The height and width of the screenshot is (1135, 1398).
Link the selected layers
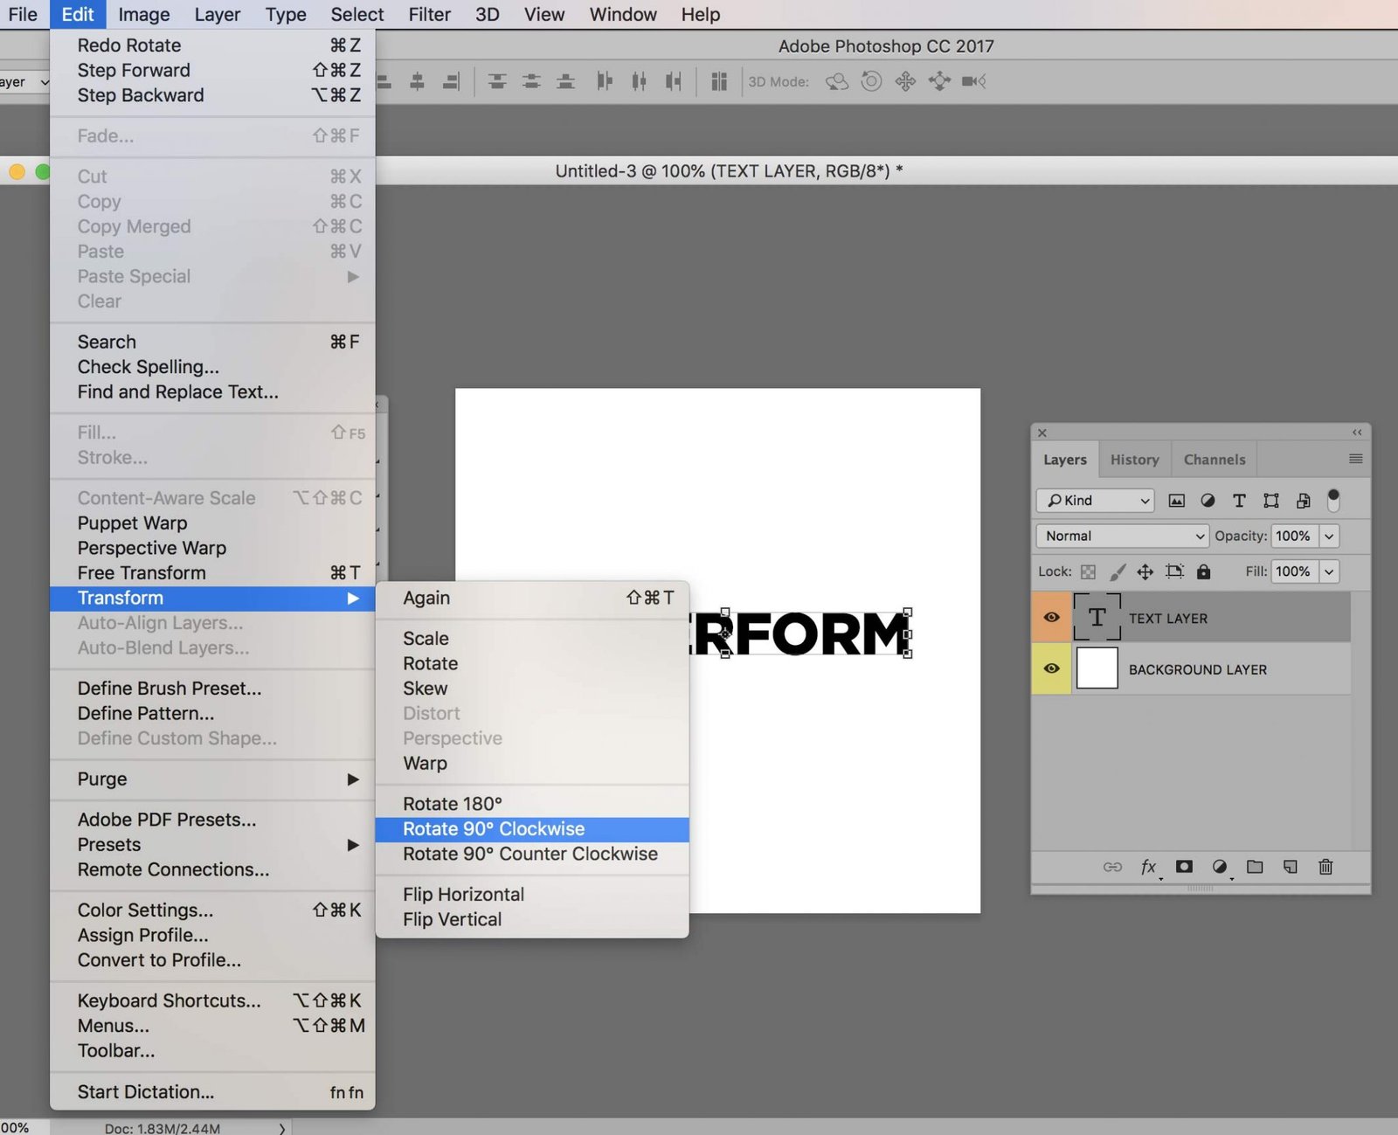[1113, 867]
